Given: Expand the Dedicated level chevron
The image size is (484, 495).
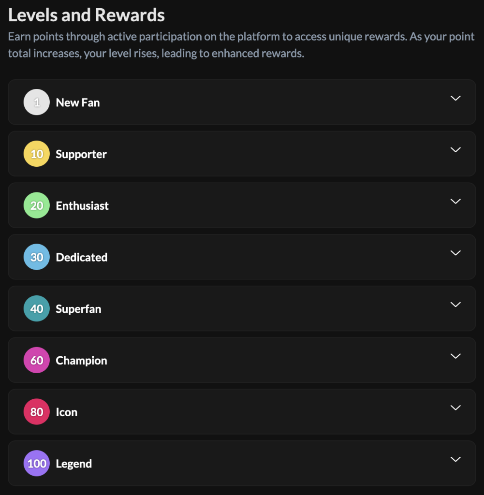Looking at the screenshot, I should point(455,253).
